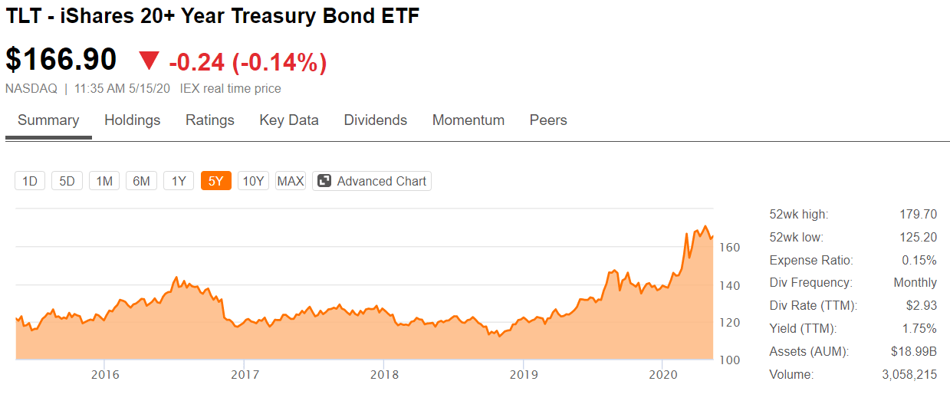Image resolution: width=950 pixels, height=401 pixels.
Task: View the Dividends tab
Action: [376, 120]
